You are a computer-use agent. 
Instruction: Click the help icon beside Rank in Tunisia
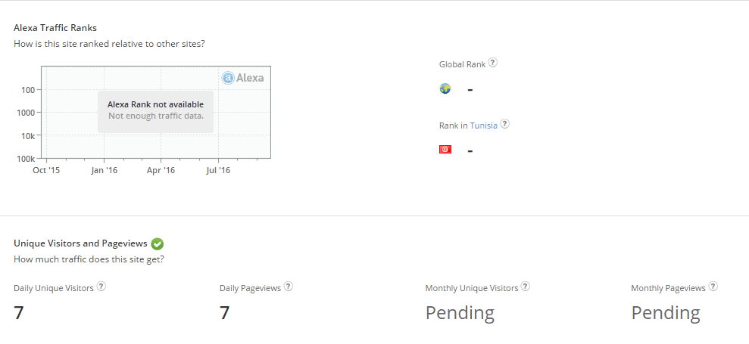(505, 124)
